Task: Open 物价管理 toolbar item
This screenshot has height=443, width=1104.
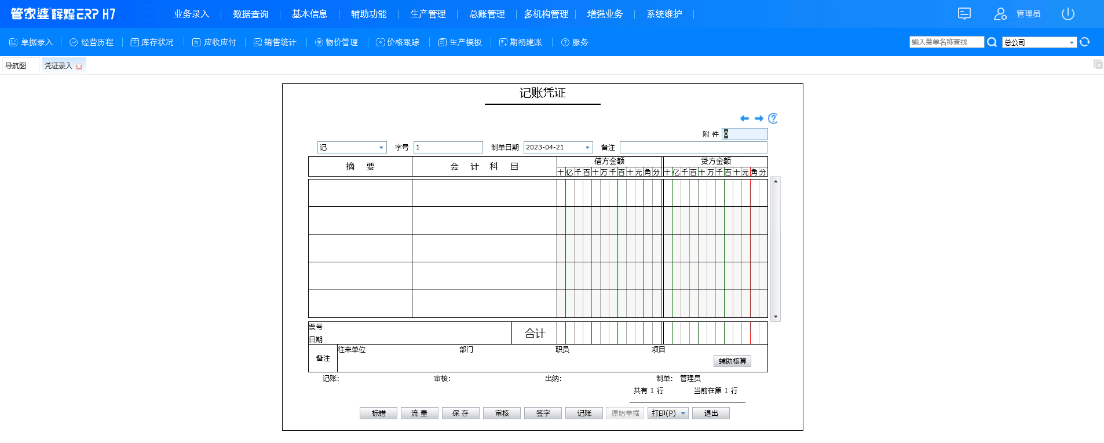Action: (x=337, y=42)
